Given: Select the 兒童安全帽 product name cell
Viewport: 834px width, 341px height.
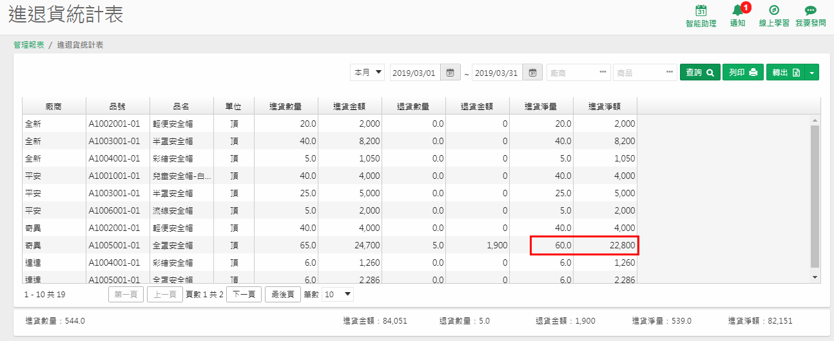Looking at the screenshot, I should click(182, 176).
